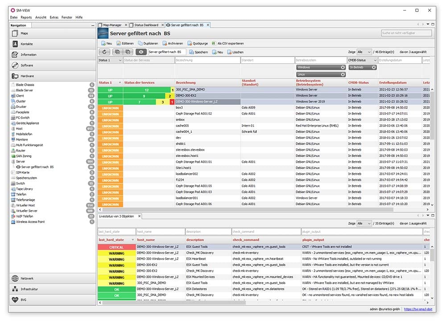Open the CMDB-Status filter dropdown
446x322 pixels.
tap(375, 60)
